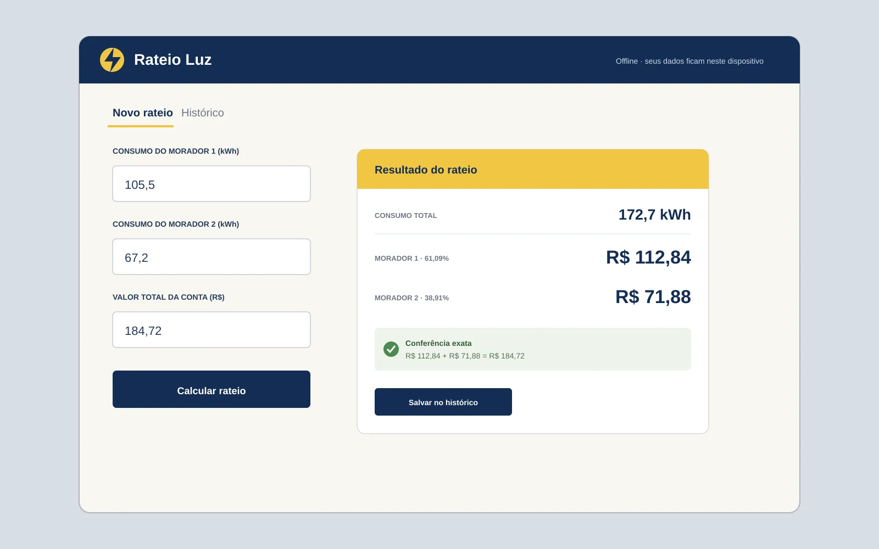The height and width of the screenshot is (549, 879).
Task: Focus the Morador 2 consumption field
Action: click(x=212, y=257)
